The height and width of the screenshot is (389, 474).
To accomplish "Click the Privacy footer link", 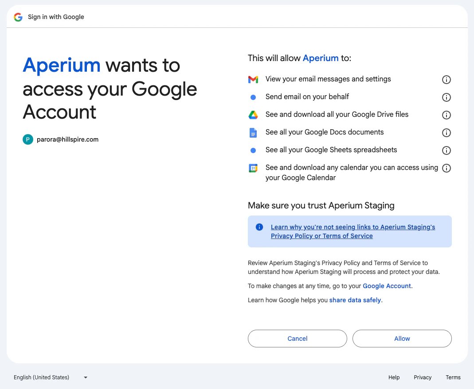I will click(422, 377).
